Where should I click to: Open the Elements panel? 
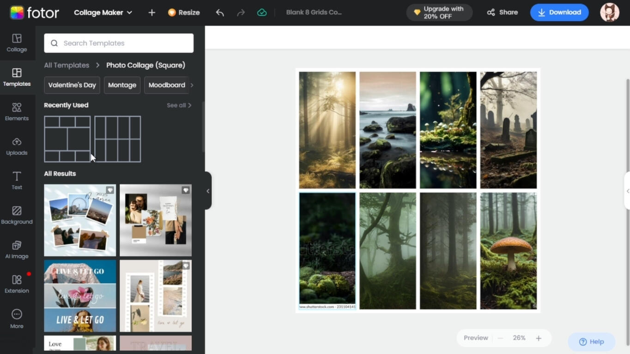17,112
